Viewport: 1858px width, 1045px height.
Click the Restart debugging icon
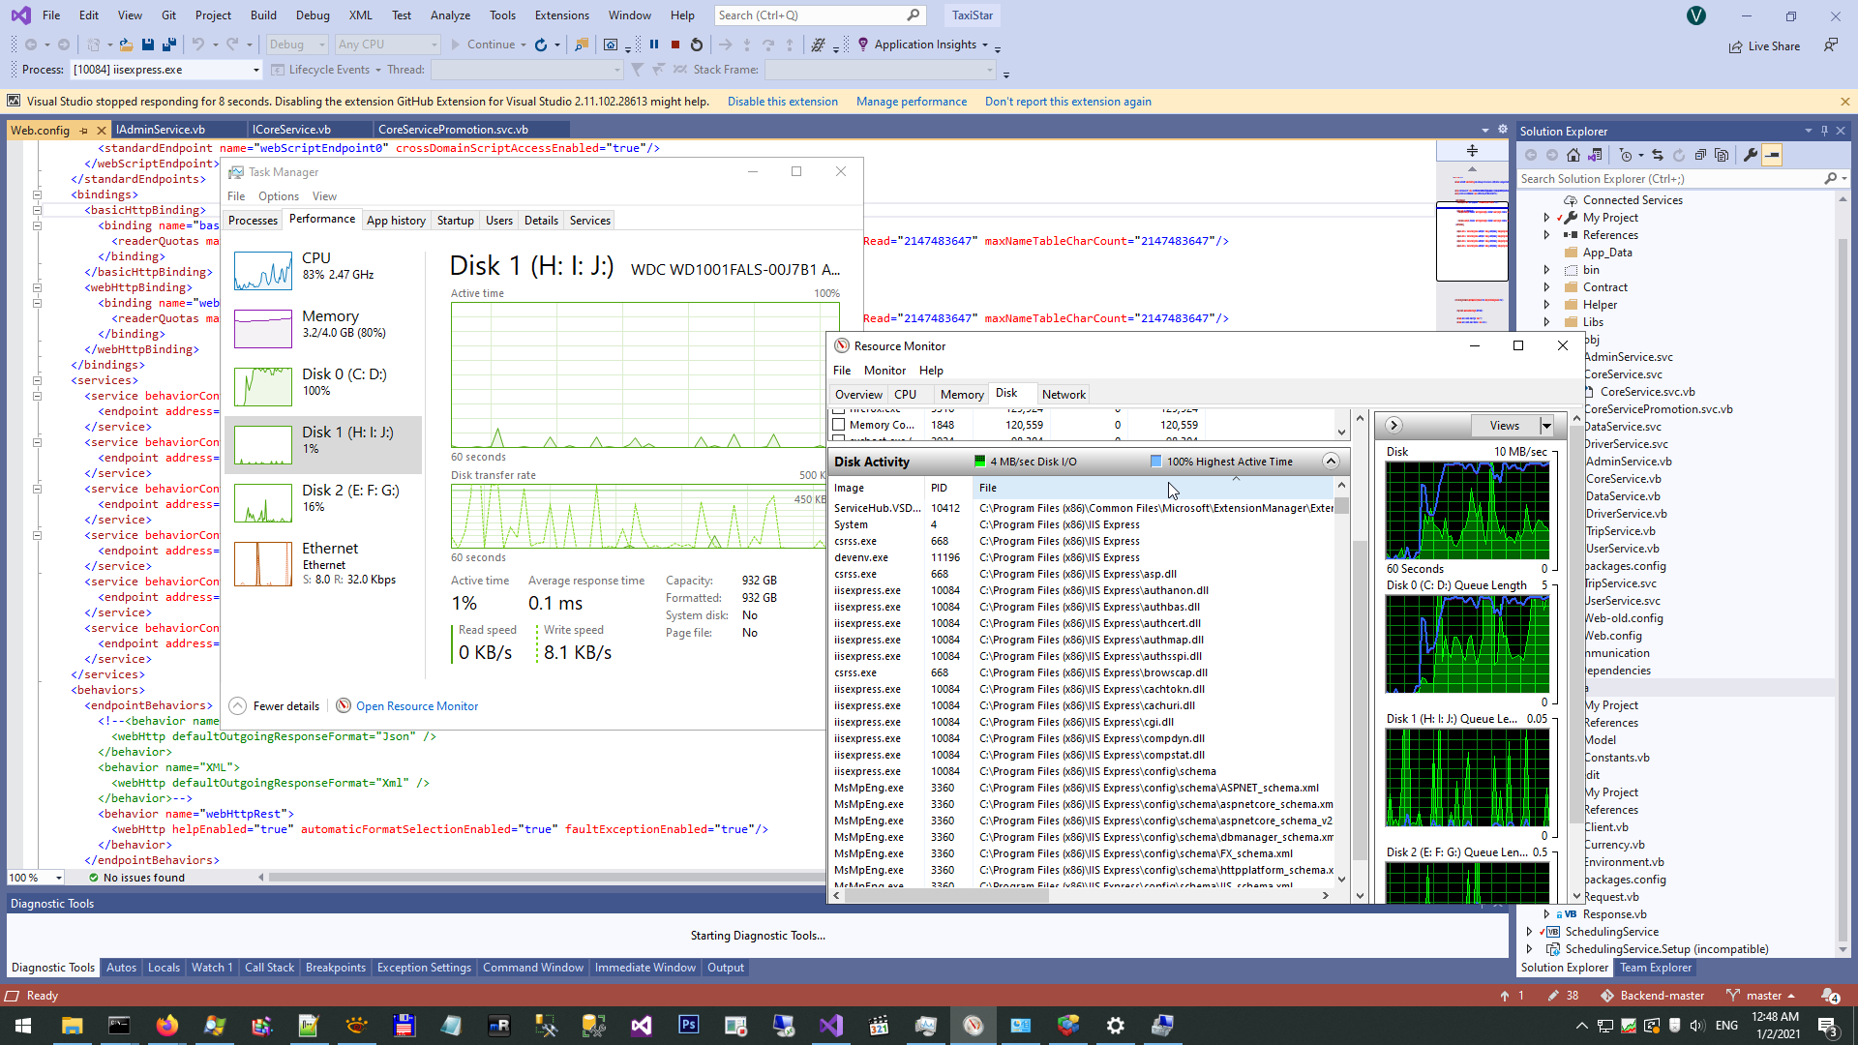click(x=696, y=45)
